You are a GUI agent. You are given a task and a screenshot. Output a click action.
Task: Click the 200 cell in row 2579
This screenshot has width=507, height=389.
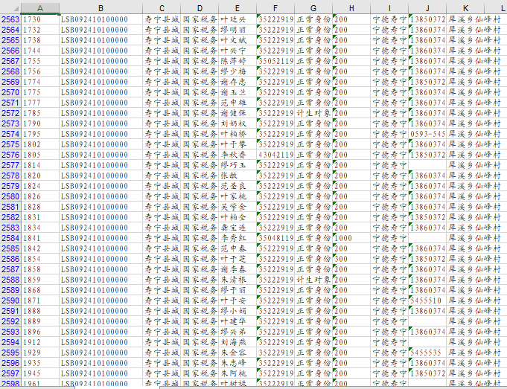pos(351,186)
